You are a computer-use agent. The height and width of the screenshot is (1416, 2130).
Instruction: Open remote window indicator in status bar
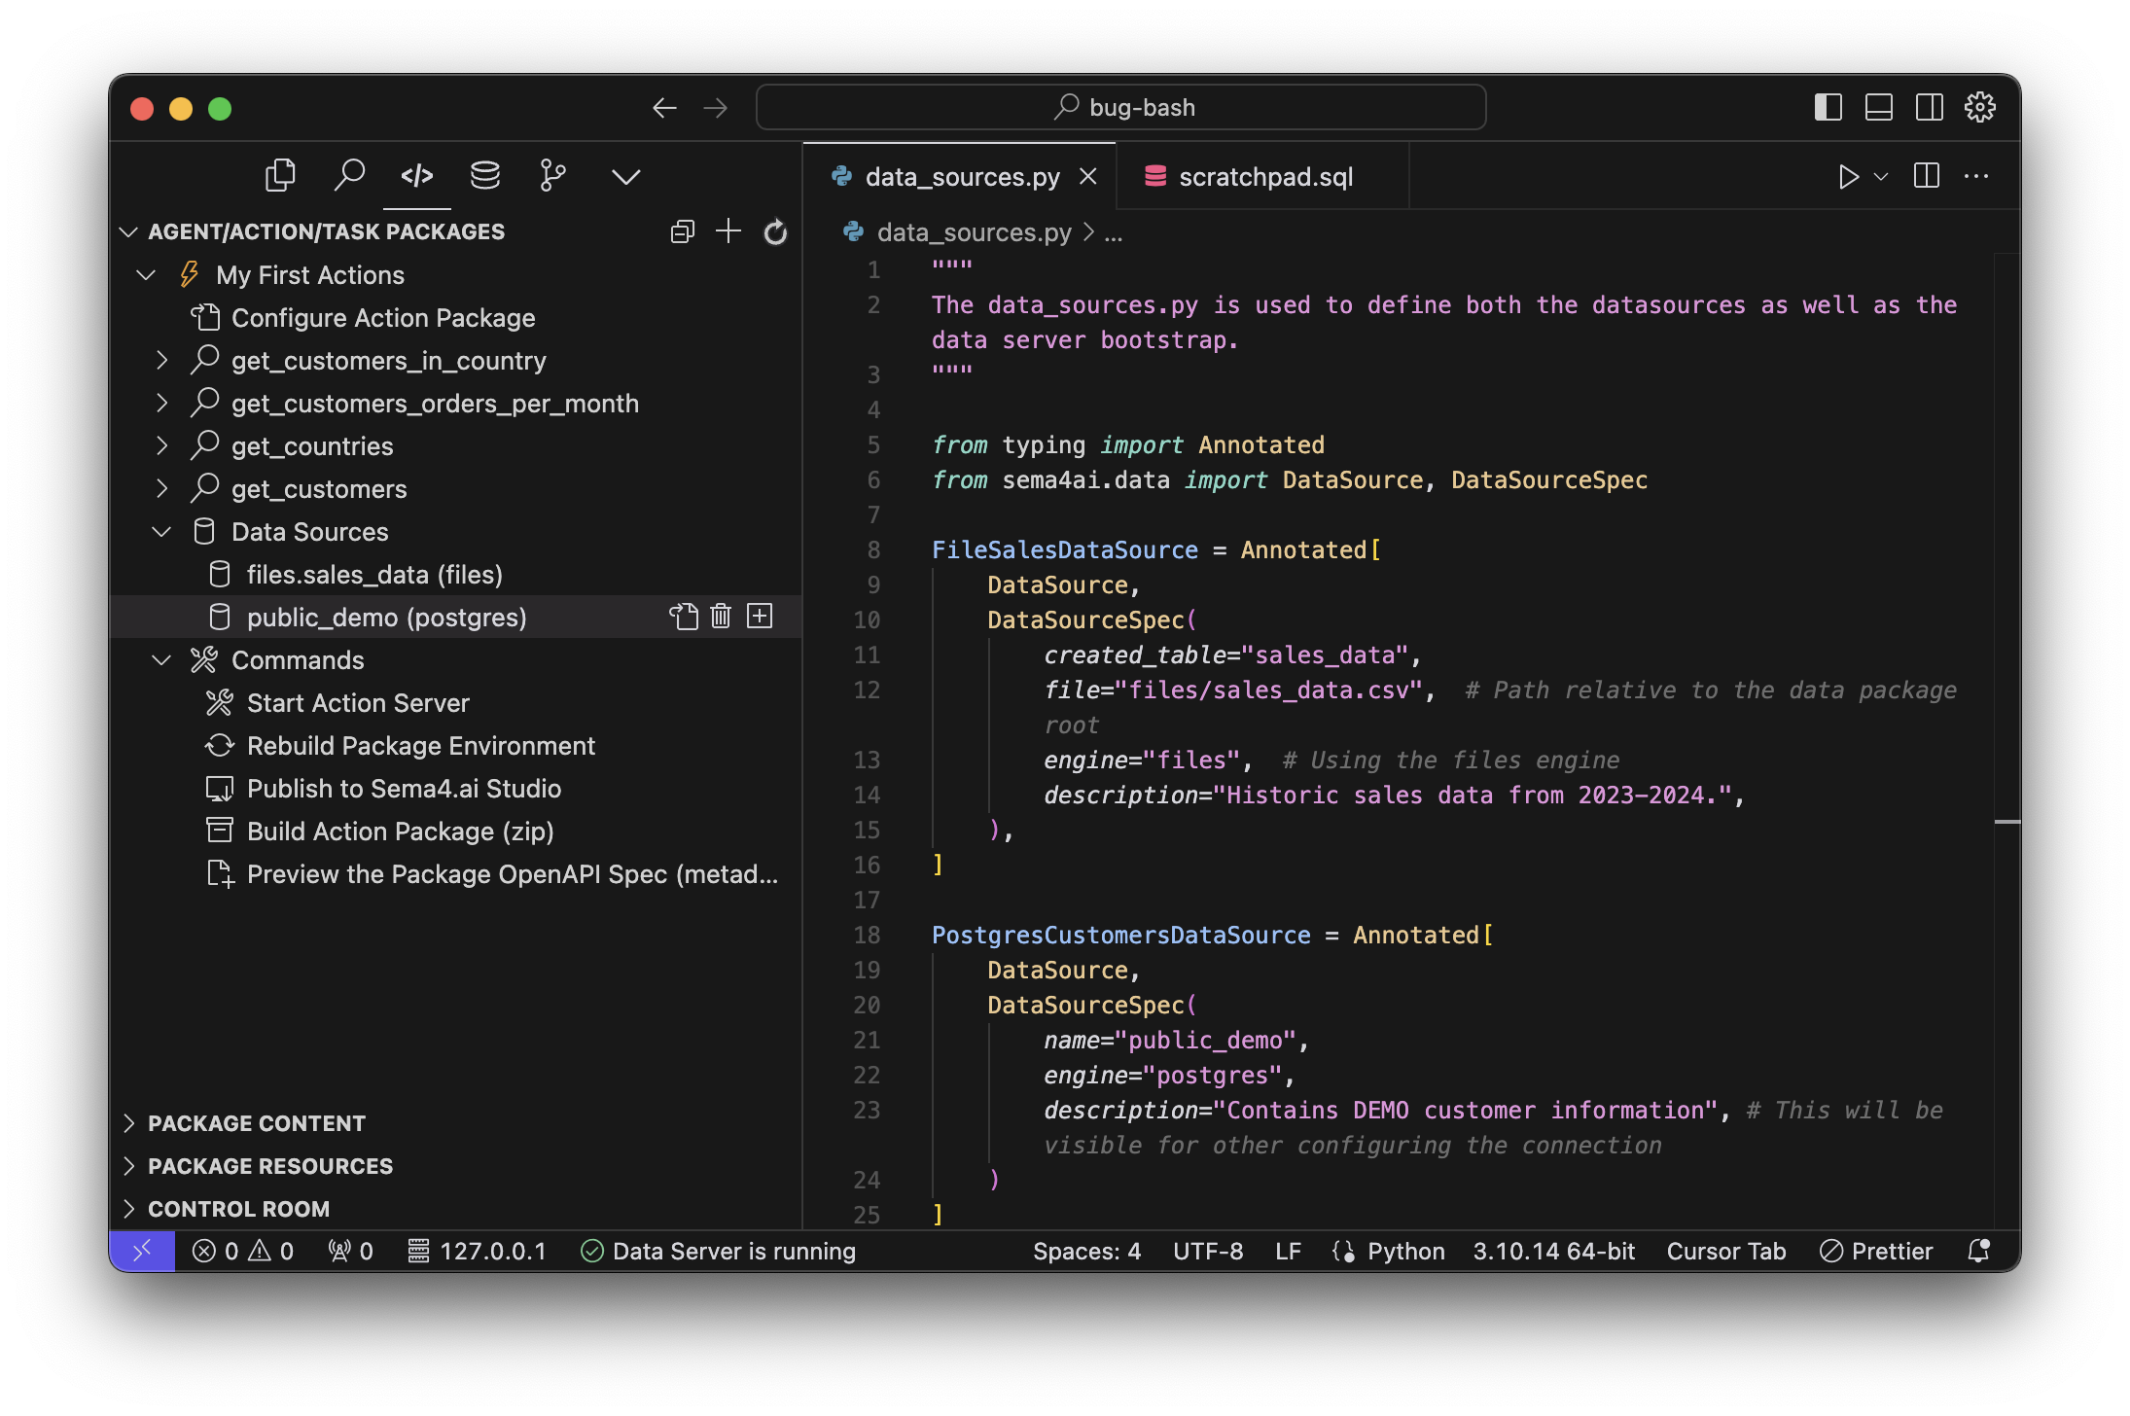point(142,1251)
